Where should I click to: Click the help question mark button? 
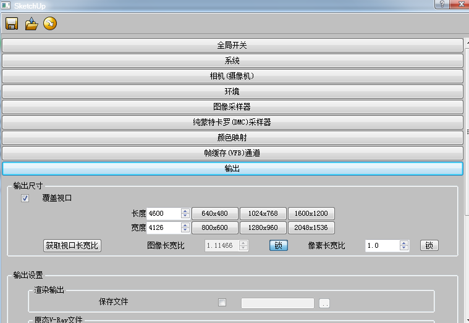442,4
